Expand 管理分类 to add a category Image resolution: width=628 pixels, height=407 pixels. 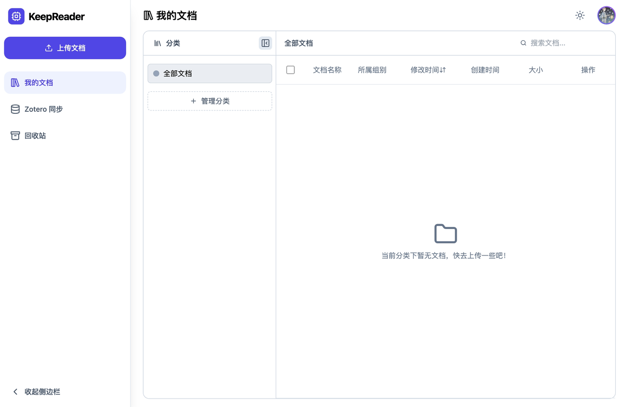tap(209, 101)
